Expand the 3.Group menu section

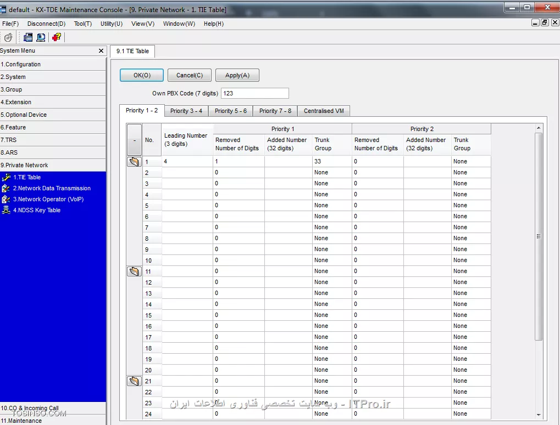(53, 89)
